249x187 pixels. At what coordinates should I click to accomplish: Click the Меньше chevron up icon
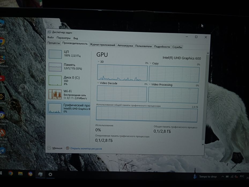pos(49,148)
